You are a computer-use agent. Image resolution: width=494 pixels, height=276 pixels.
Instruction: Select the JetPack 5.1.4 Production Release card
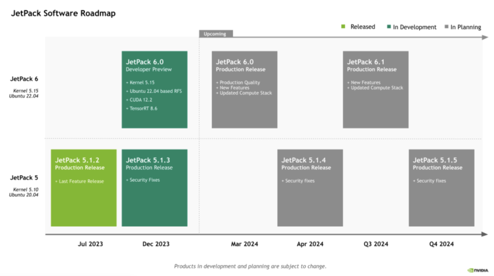(x=310, y=188)
